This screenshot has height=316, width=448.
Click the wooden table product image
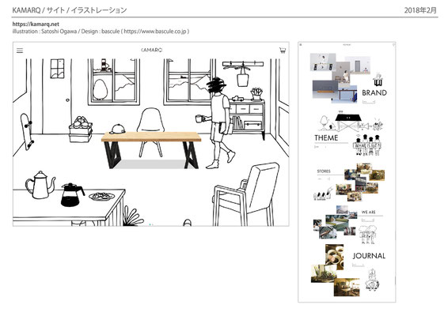click(151, 150)
